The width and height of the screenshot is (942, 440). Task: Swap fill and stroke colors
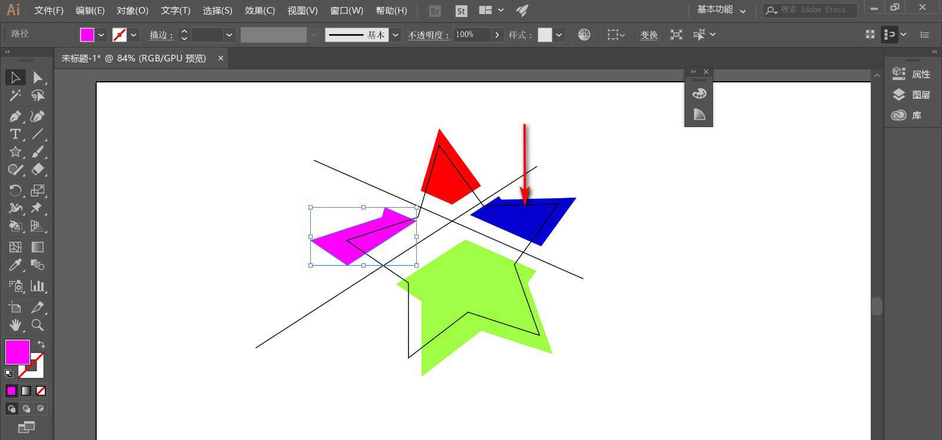click(x=41, y=344)
